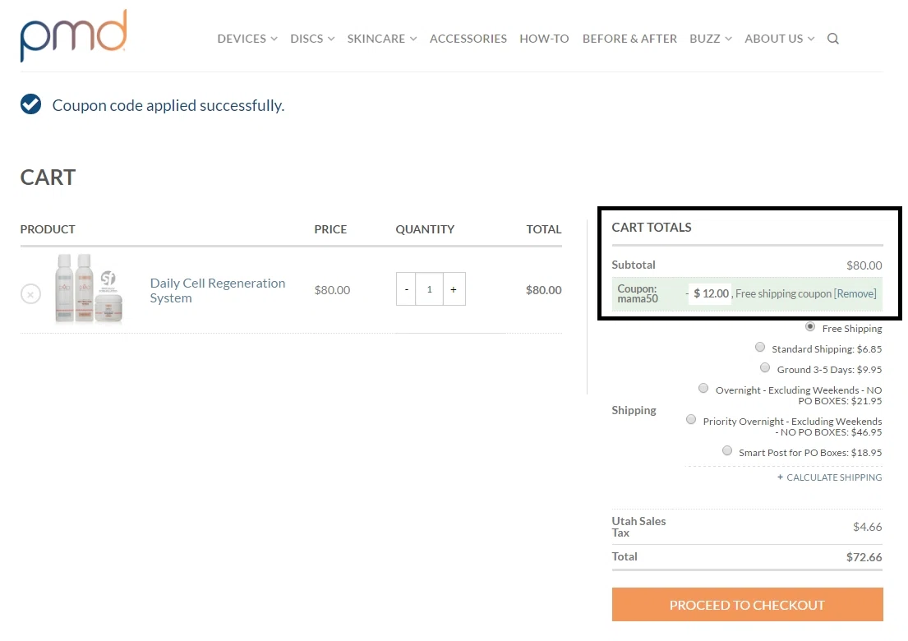The height and width of the screenshot is (641, 908).
Task: Go to Before & After page
Action: click(x=629, y=39)
